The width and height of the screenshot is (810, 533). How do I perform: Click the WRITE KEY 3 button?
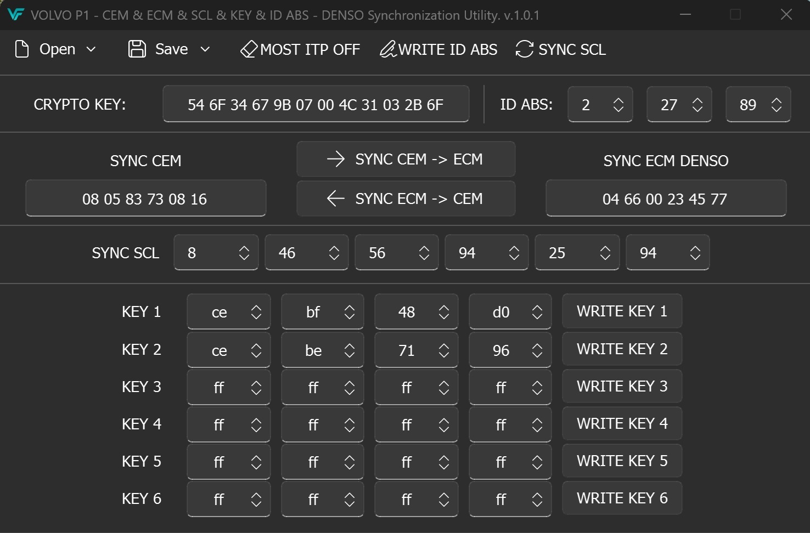click(622, 386)
